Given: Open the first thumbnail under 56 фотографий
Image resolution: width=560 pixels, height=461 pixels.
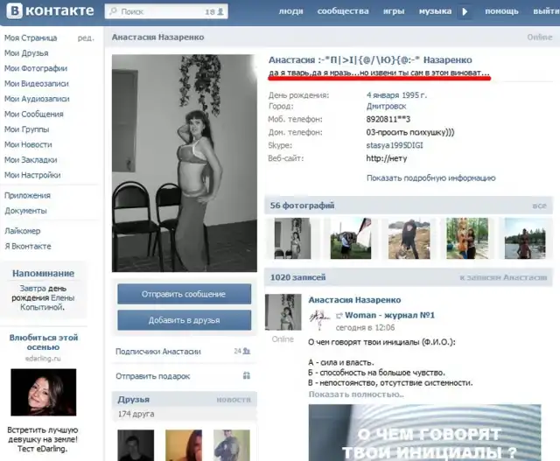Looking at the screenshot, I should pos(291,238).
